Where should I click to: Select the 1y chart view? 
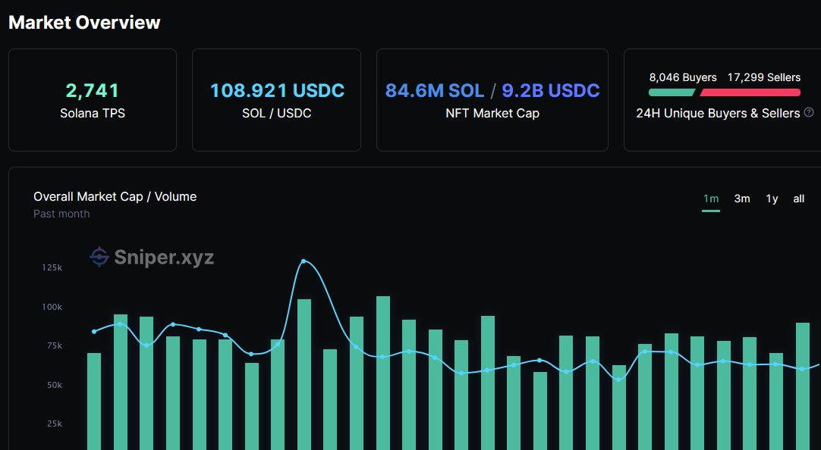pyautogui.click(x=770, y=198)
